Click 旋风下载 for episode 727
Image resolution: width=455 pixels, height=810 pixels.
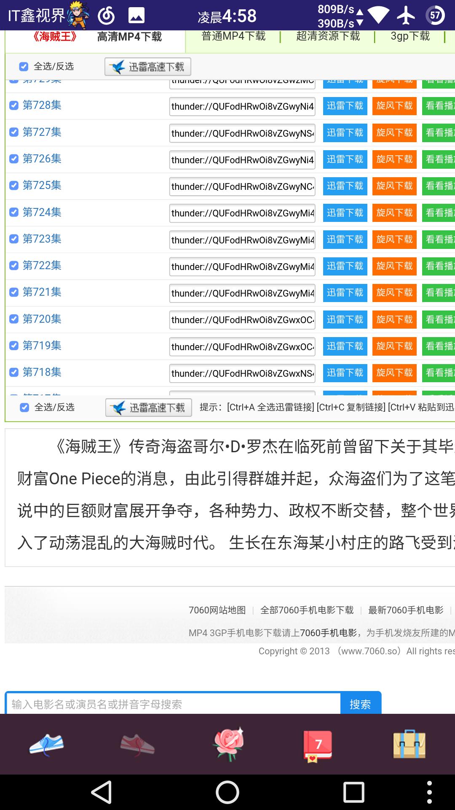[394, 132]
